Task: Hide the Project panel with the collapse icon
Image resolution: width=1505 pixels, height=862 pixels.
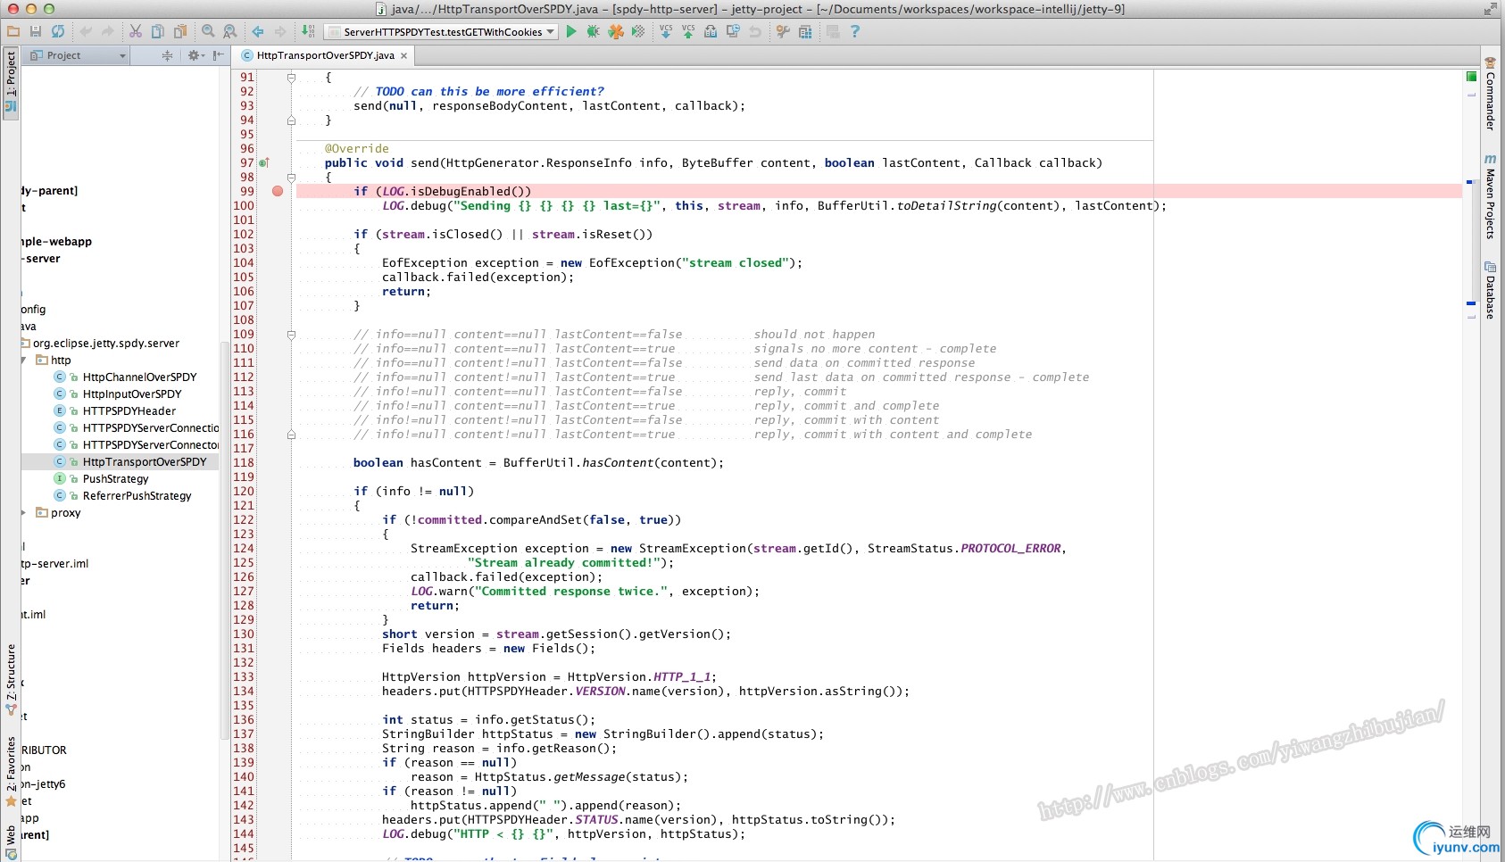Action: (219, 55)
